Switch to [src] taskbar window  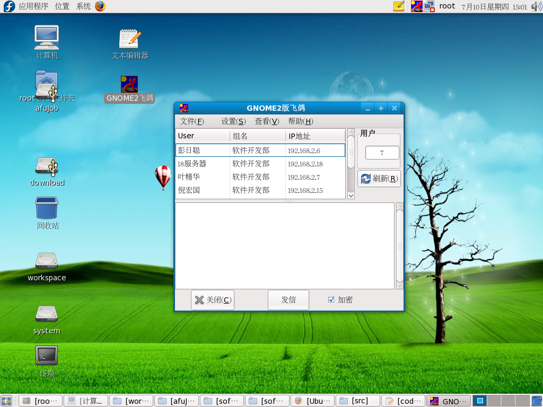(358, 401)
